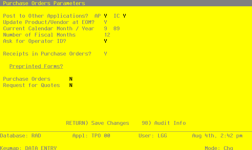Screen dimensions: 252x150
Task: Click the Request for Quotes label
Action: click(x=31, y=85)
